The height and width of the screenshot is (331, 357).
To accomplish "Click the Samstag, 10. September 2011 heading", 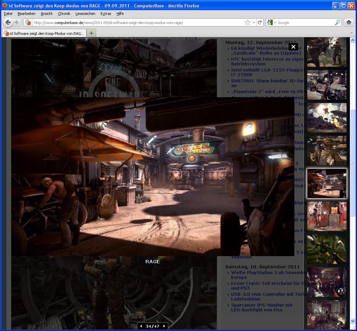I will coord(262,267).
